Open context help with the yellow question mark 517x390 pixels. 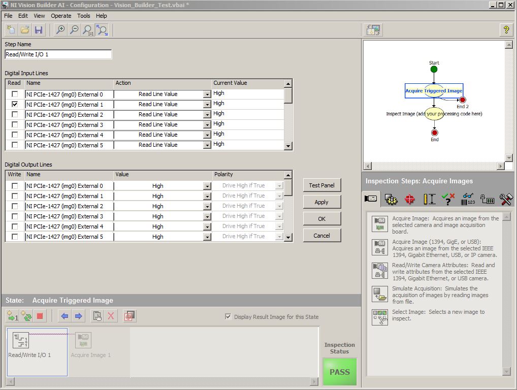[x=506, y=30]
